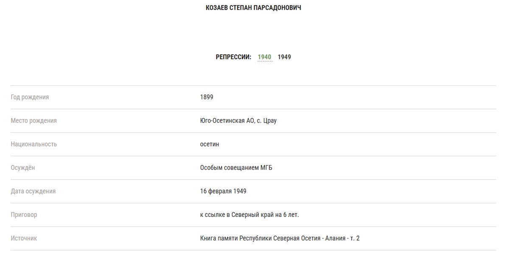This screenshot has width=509, height=261.
Task: Click the Книга памяти source text
Action: (280, 239)
